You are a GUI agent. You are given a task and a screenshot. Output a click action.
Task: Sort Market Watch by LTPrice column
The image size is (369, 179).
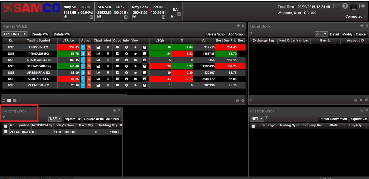(68, 41)
